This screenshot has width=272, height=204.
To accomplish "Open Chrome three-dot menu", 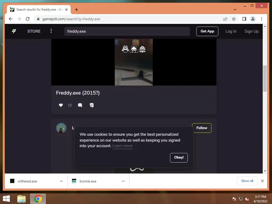I will coord(261,19).
